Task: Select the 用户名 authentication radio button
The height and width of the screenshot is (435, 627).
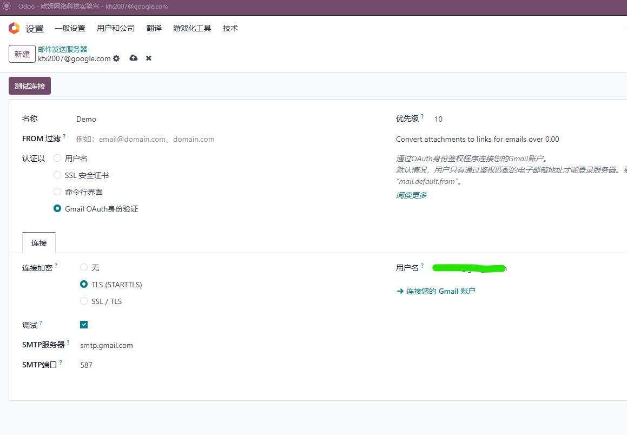Action: [x=57, y=159]
